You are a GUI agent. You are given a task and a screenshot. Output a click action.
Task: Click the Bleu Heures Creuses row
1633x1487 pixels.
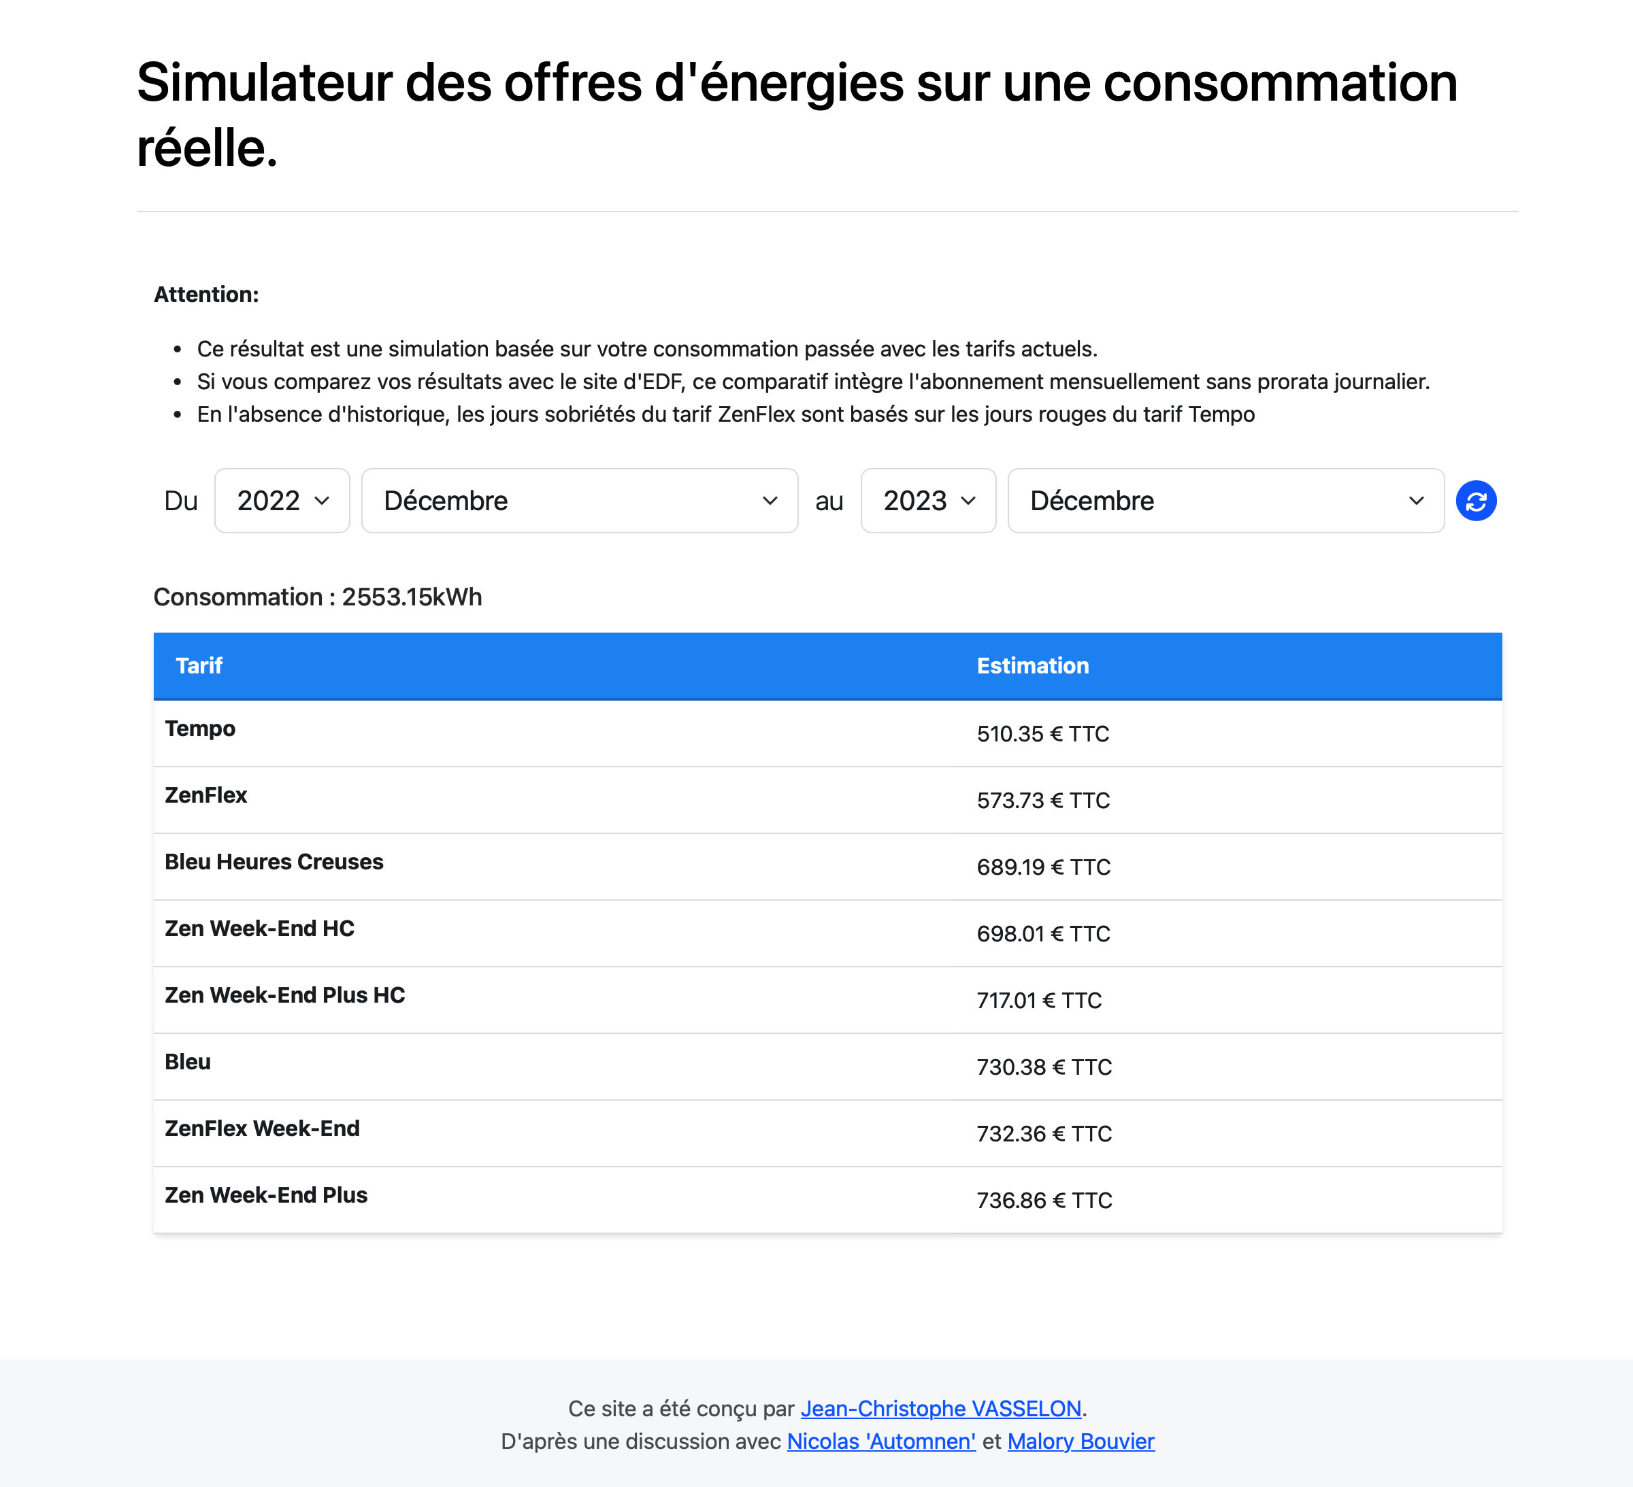pos(274,862)
